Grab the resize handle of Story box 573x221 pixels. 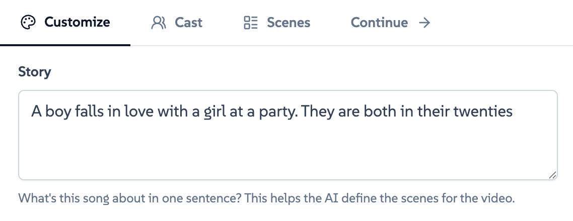552,175
